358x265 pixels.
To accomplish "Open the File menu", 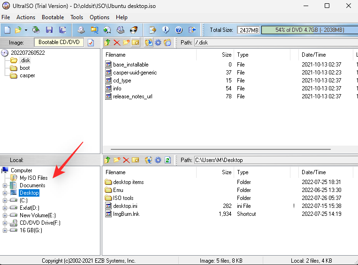I will click(6, 17).
